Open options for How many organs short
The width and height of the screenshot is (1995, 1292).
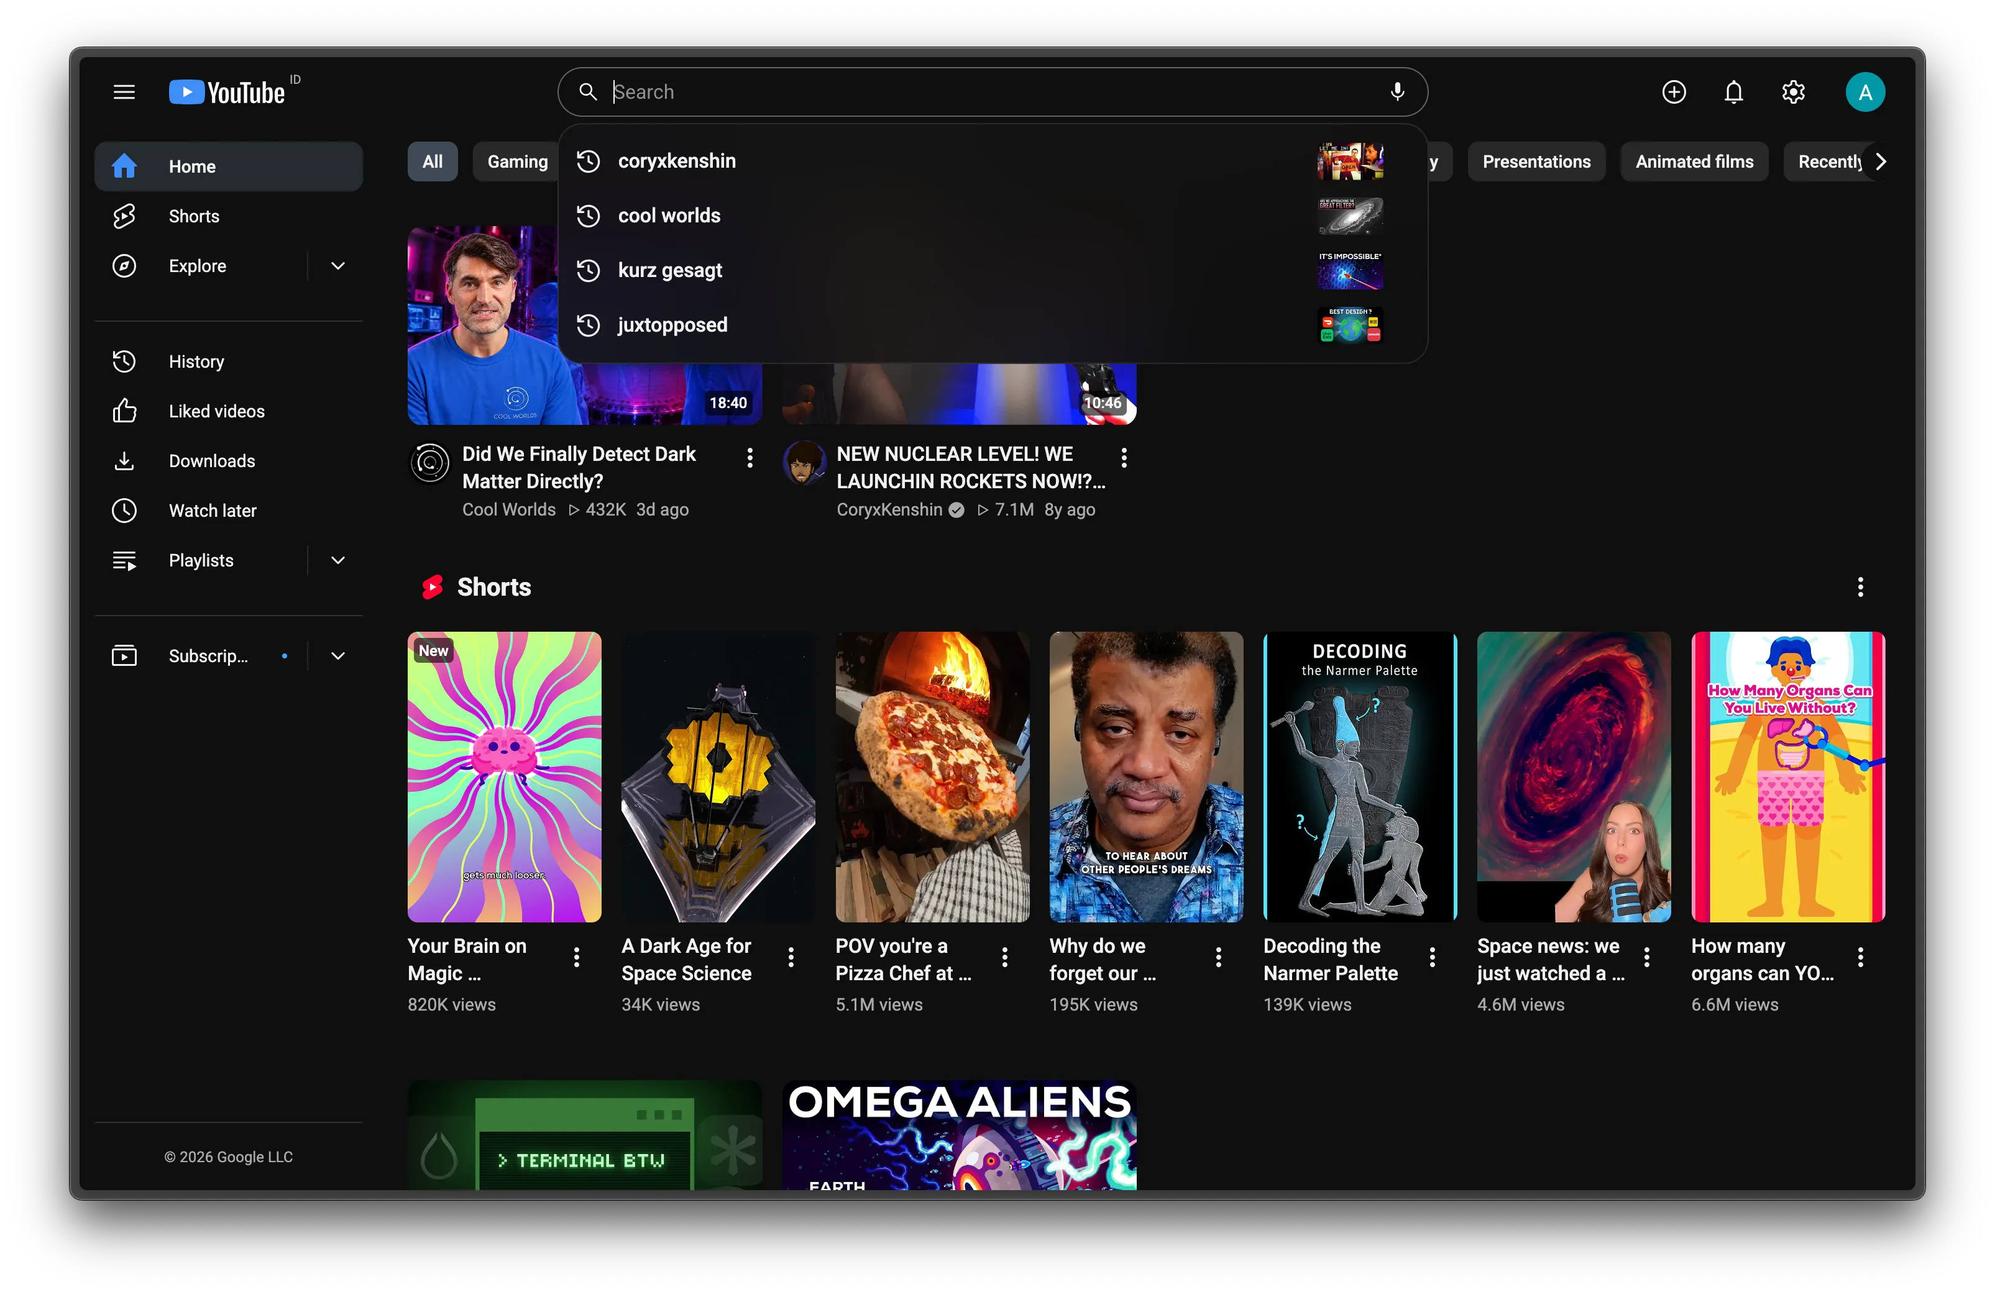pyautogui.click(x=1860, y=957)
